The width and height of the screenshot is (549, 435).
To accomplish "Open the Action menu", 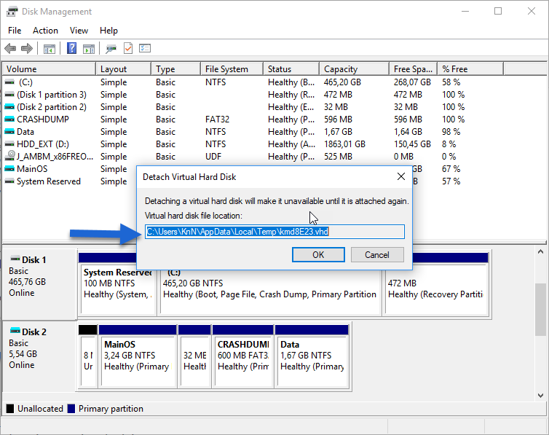I will [x=45, y=31].
